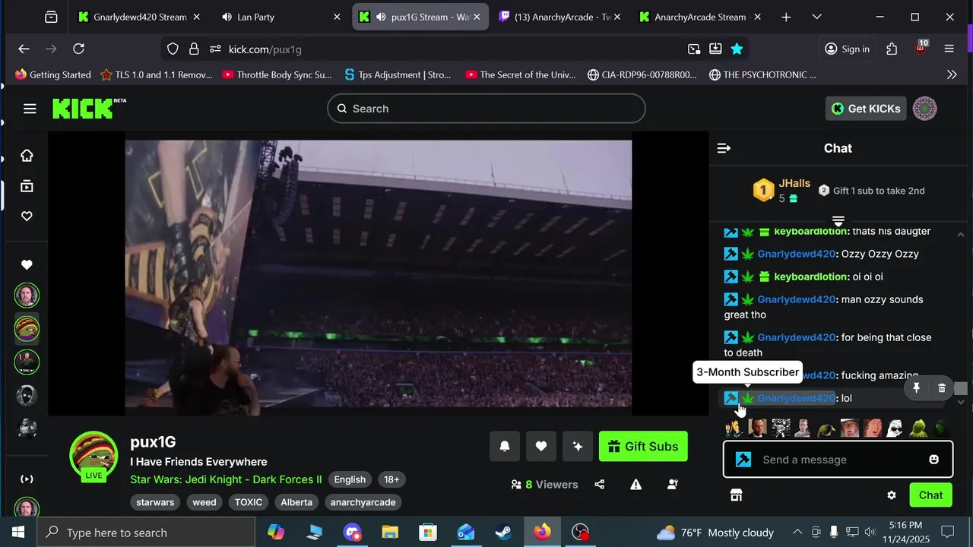973x547 pixels.
Task: Click the green Chat send button
Action: coord(930,495)
